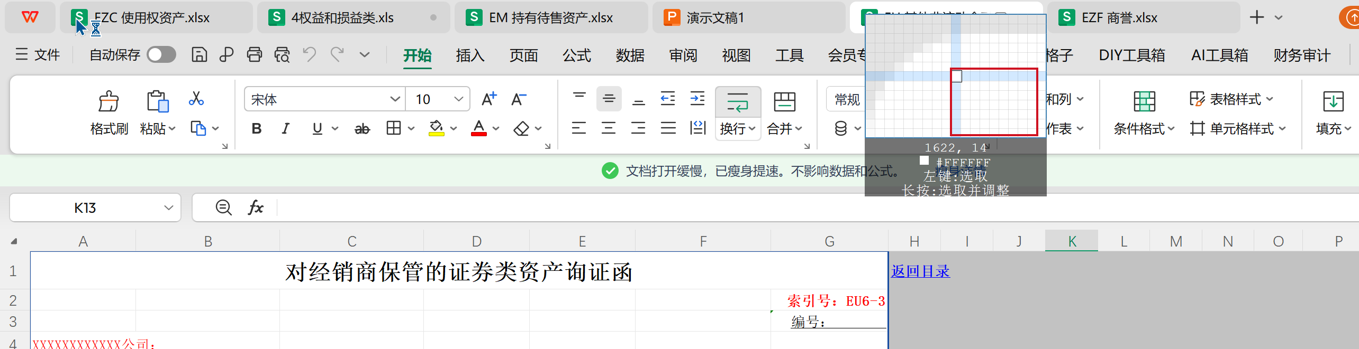The height and width of the screenshot is (349, 1359).
Task: Click the undo arrow
Action: pyautogui.click(x=310, y=55)
